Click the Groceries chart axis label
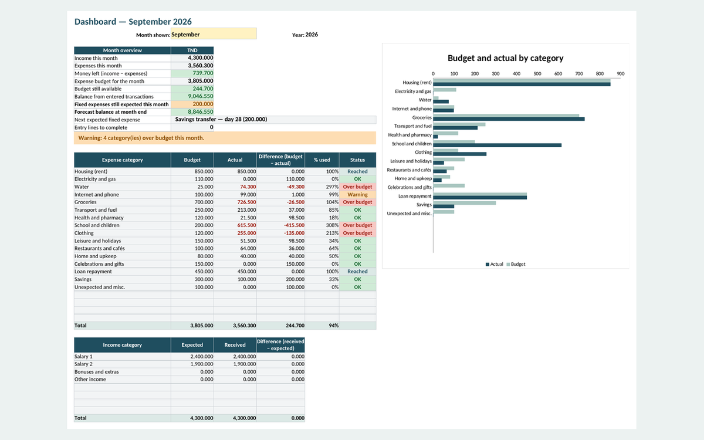Viewport: 704px width, 440px height. (x=422, y=117)
